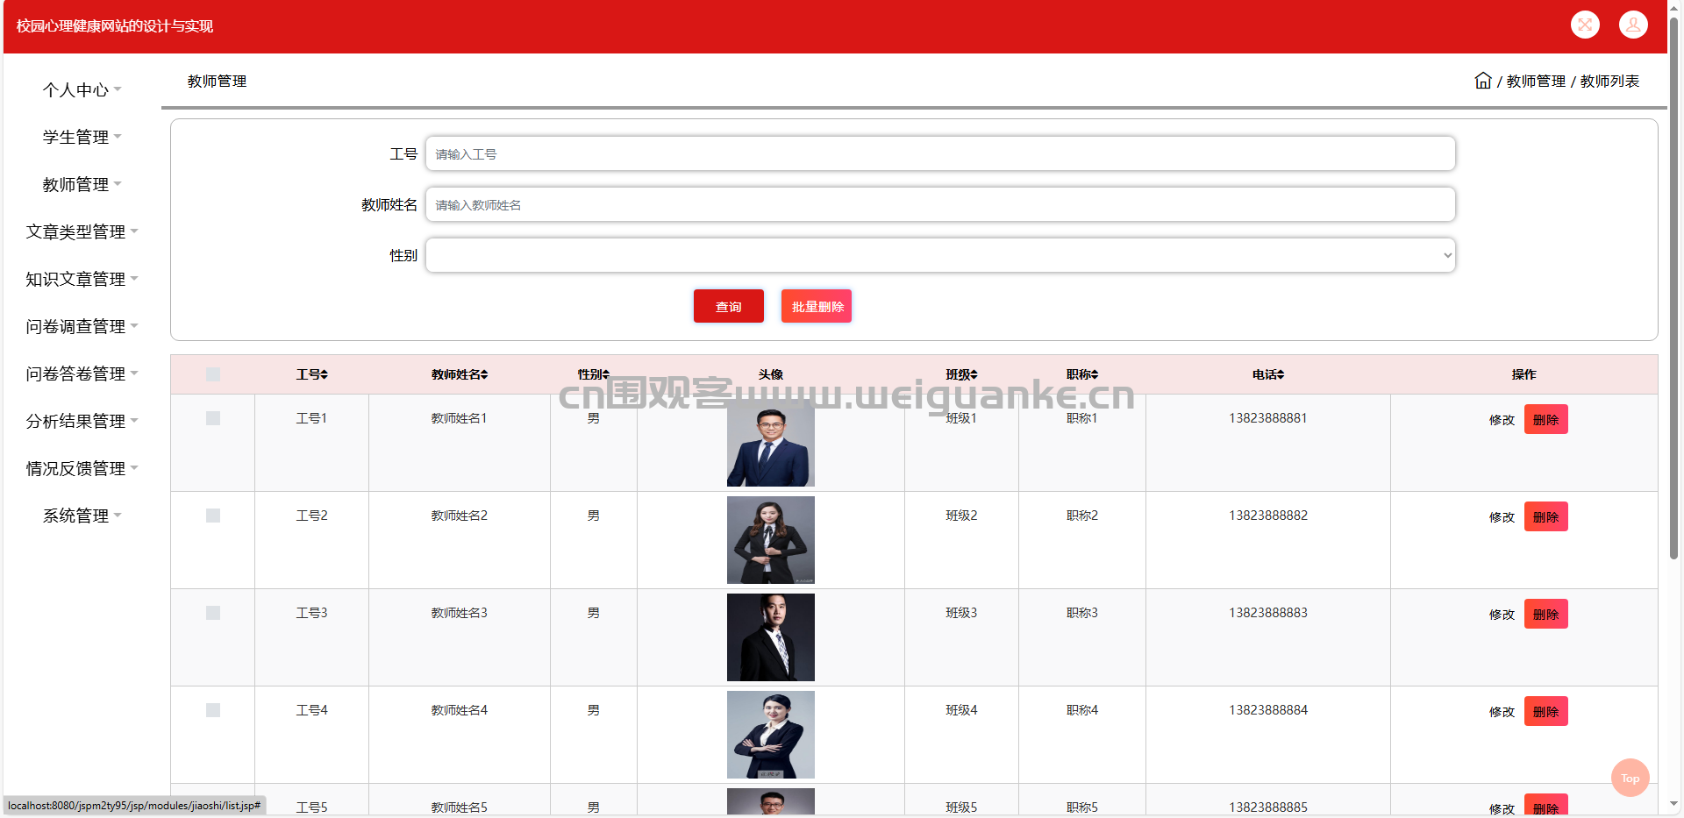The image size is (1684, 818).
Task: Open the 性别 dropdown selector
Action: point(940,255)
